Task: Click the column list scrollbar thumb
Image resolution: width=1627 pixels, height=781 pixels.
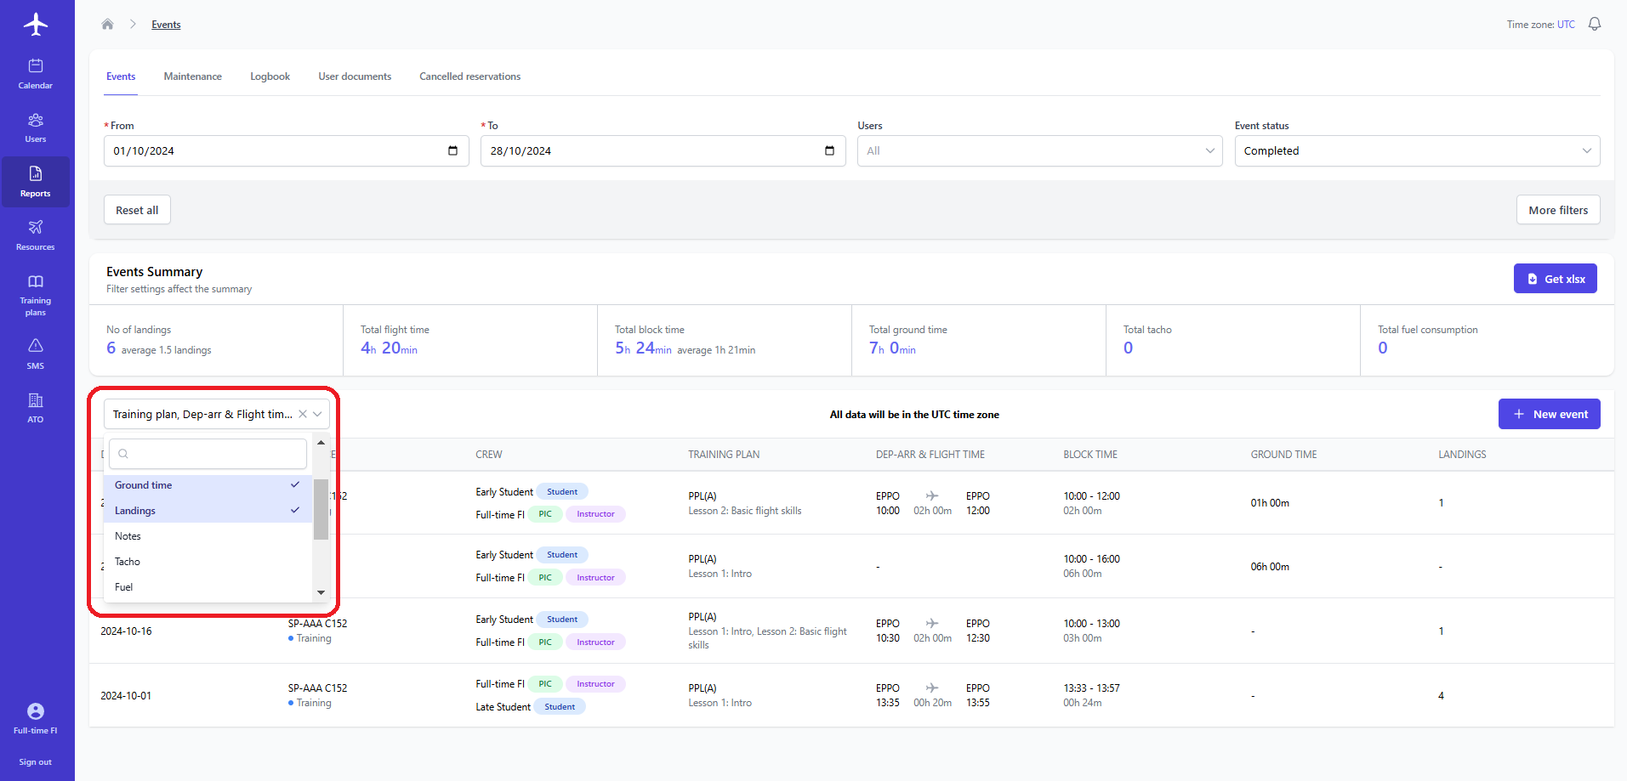Action: (x=321, y=509)
